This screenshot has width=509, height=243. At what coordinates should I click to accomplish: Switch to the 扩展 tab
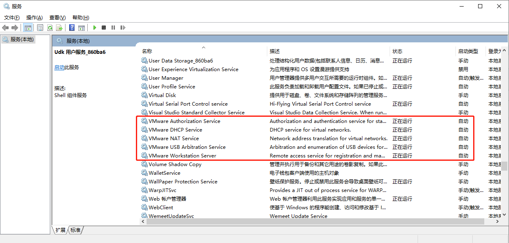[60, 230]
